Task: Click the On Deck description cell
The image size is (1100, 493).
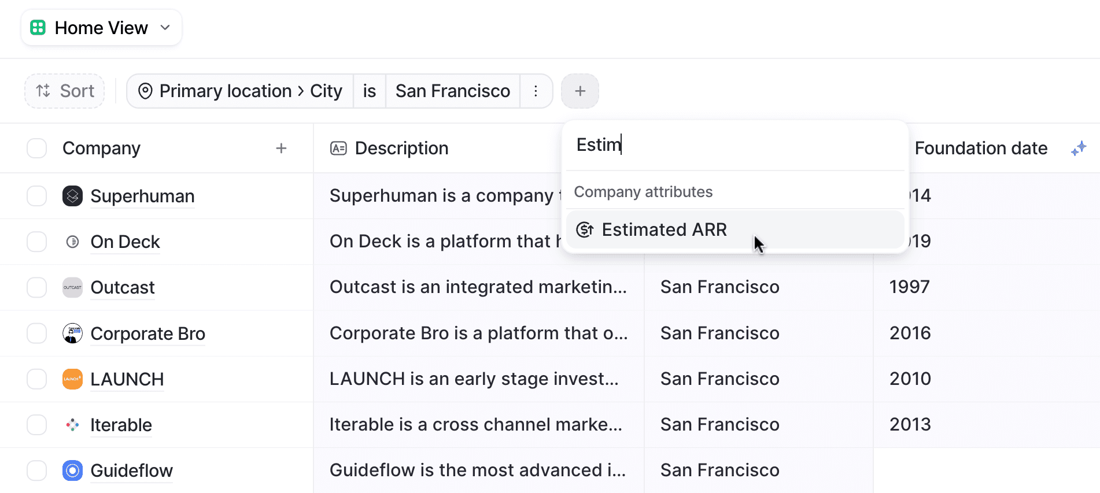Action: (438, 242)
